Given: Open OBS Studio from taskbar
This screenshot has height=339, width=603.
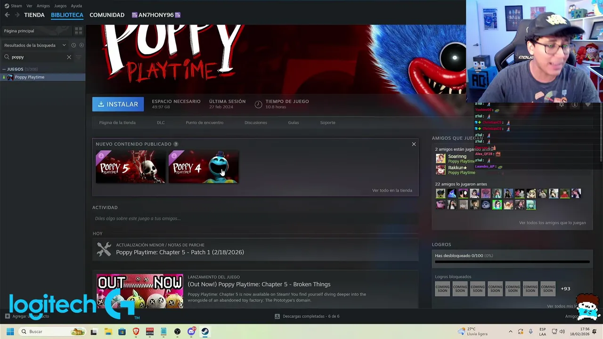Looking at the screenshot, I should click(x=177, y=331).
